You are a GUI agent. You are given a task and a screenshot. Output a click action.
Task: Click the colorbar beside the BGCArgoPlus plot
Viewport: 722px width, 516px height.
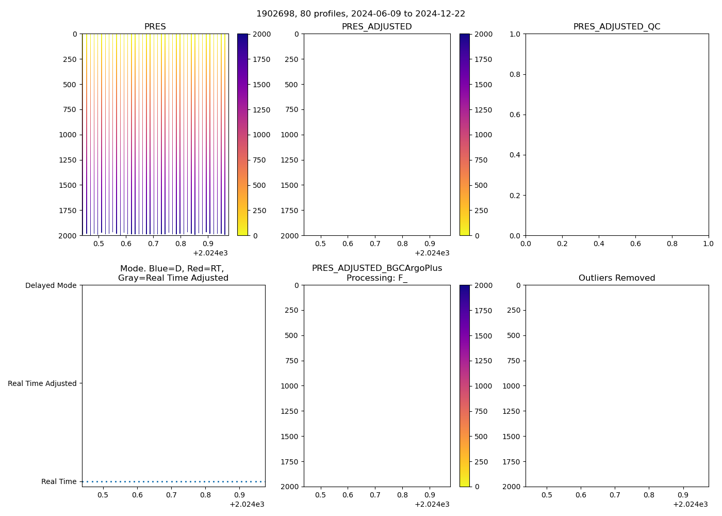point(465,385)
